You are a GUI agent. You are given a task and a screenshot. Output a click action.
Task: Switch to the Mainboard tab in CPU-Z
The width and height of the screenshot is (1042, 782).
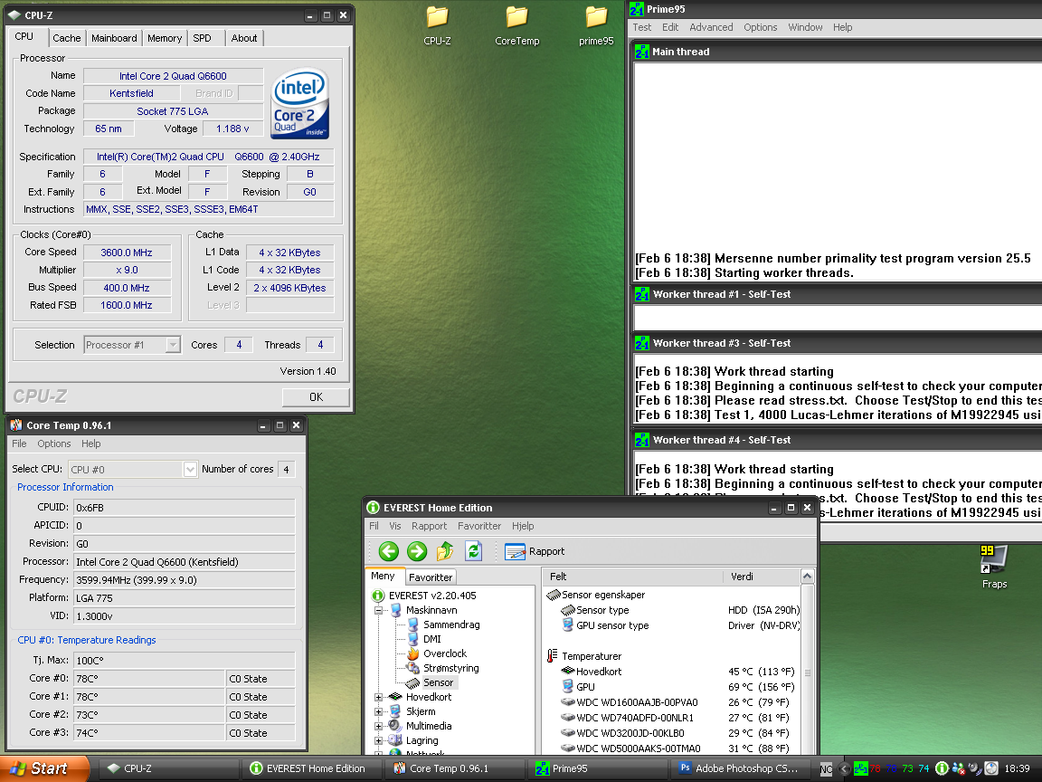click(114, 38)
